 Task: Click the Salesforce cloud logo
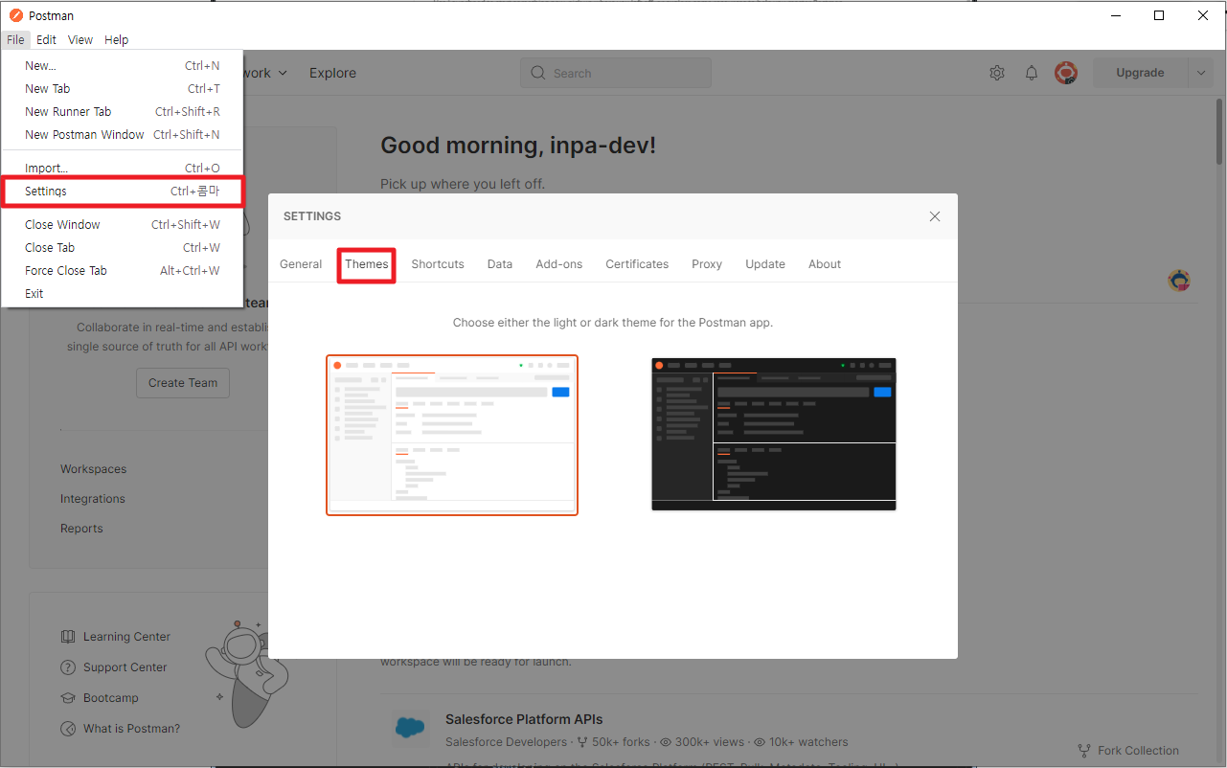coord(411,729)
